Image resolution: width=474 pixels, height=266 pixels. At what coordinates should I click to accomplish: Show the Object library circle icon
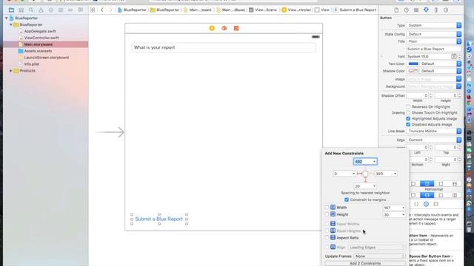coord(426,204)
